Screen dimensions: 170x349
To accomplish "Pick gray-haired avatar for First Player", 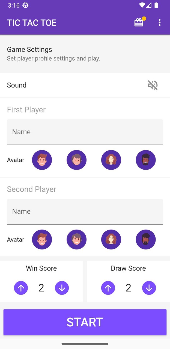I will coord(76,160).
